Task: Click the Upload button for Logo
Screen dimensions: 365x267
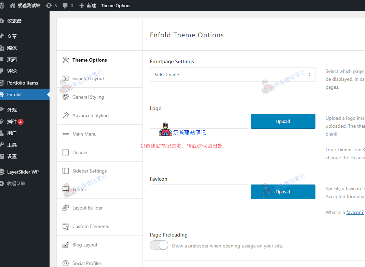Action: pyautogui.click(x=283, y=122)
